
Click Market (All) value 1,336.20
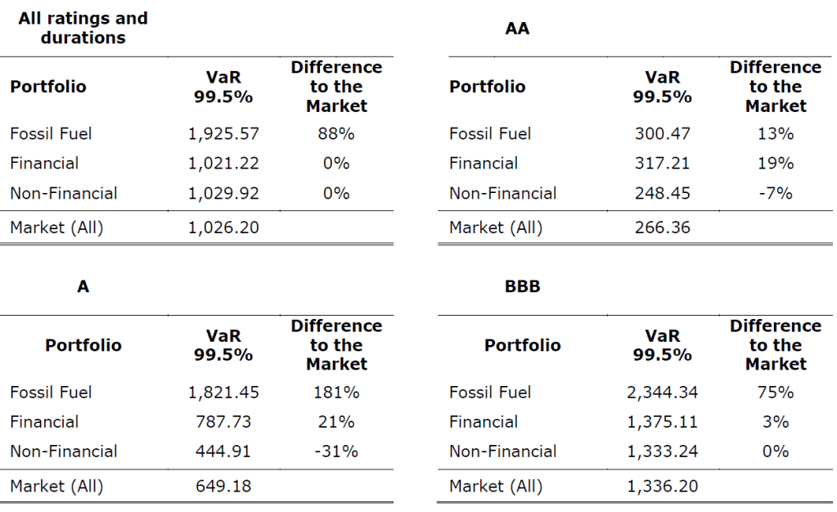(x=662, y=486)
